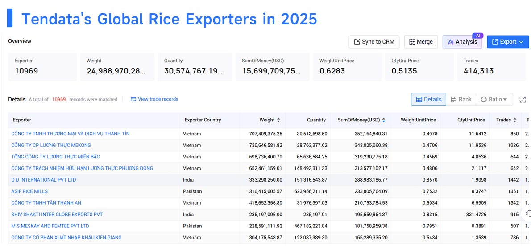Open CÔNG TY TNHH TÂN THẠNH AN
531x247 pixels.
point(46,203)
